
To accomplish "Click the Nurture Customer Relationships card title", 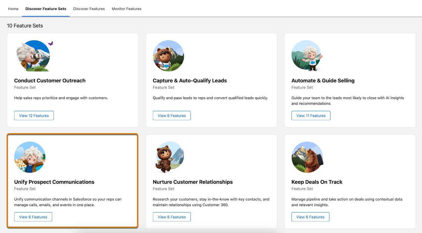I will [x=193, y=182].
